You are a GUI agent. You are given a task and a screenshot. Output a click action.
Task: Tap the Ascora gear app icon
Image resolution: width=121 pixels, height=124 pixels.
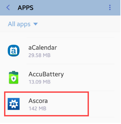tap(13, 104)
